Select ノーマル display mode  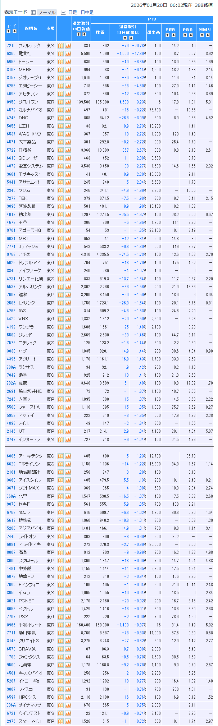[x=47, y=13]
